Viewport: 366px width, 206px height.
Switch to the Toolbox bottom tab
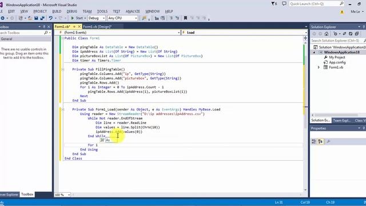point(27,195)
